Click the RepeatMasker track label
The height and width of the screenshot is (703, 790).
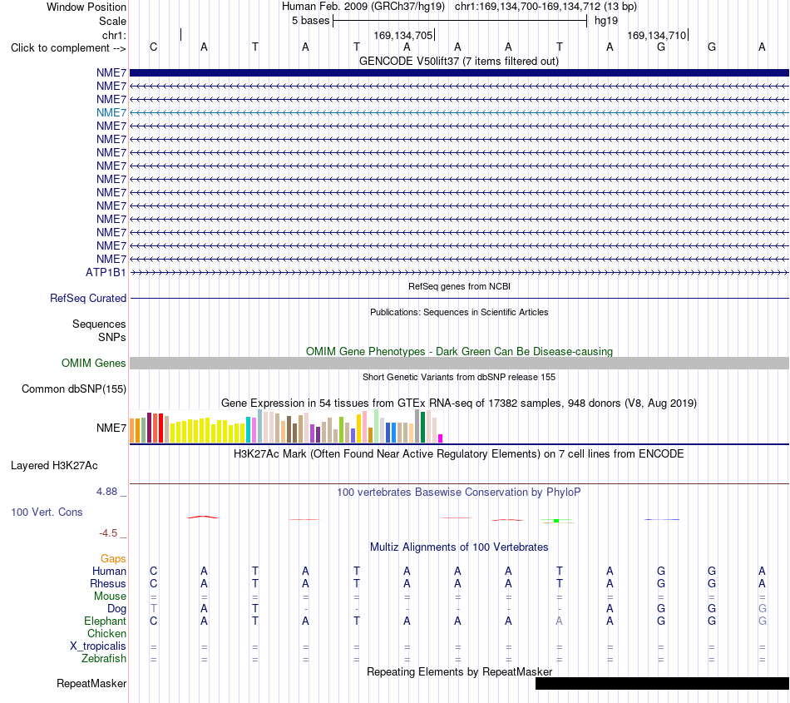91,683
